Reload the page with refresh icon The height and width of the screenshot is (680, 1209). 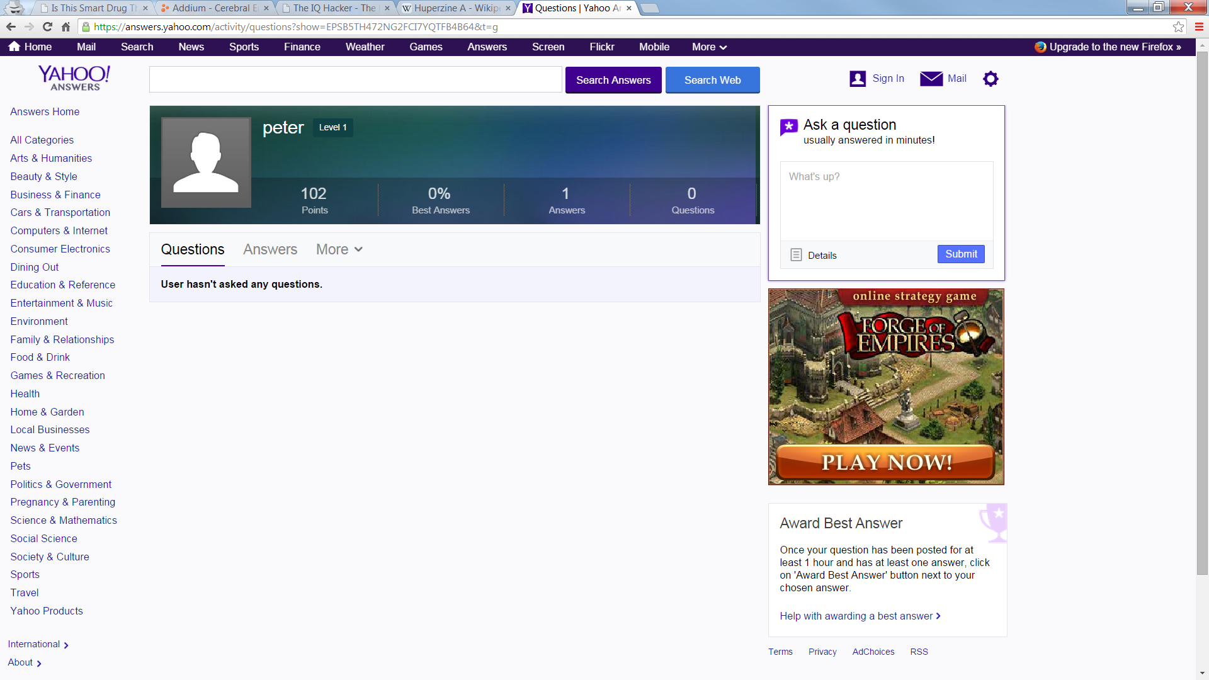coord(47,26)
